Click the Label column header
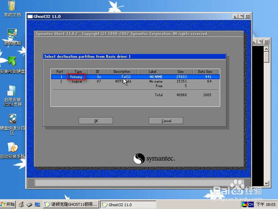 pos(152,71)
